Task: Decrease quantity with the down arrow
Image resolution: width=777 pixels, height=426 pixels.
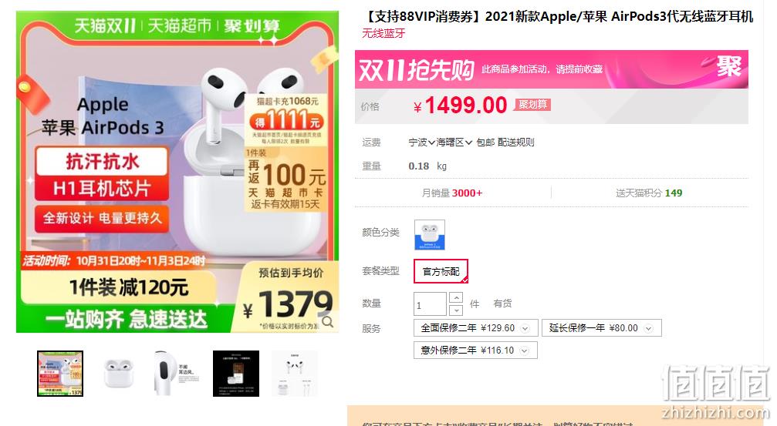Action: (456, 310)
